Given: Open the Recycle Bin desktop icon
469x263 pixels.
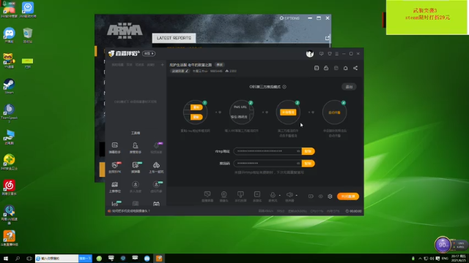Looking at the screenshot, I should pyautogui.click(x=28, y=36).
